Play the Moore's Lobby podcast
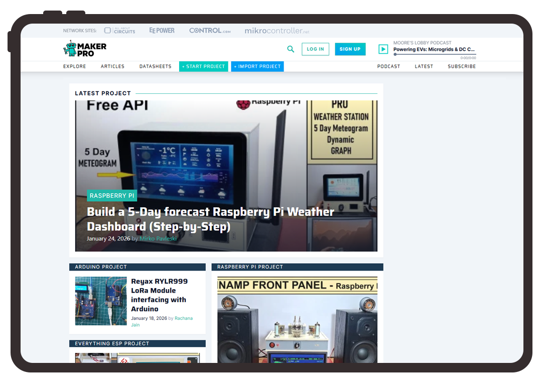542x382 pixels. coord(383,49)
